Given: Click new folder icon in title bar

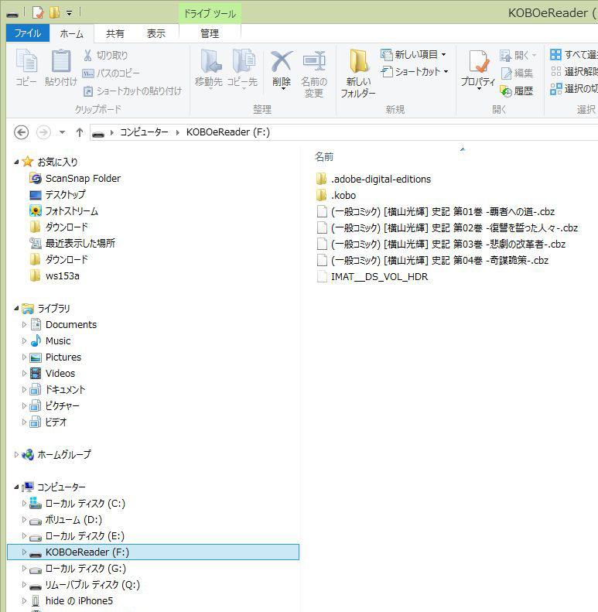Looking at the screenshot, I should [54, 12].
